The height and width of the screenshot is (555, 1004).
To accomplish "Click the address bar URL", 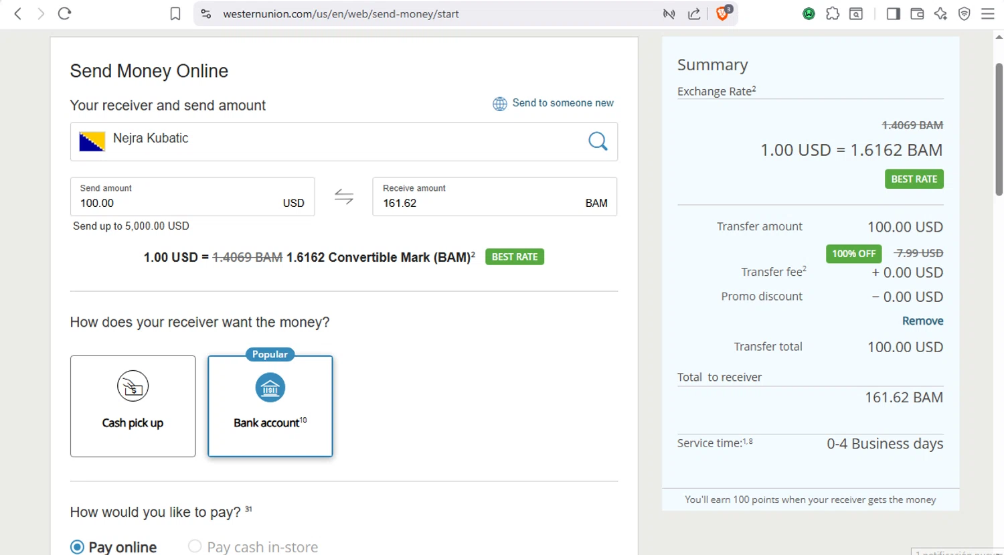I will (341, 13).
